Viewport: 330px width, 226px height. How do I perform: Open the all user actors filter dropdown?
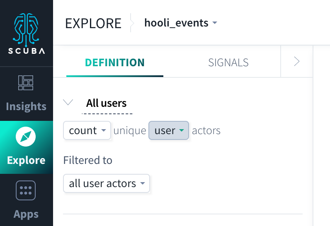[107, 183]
